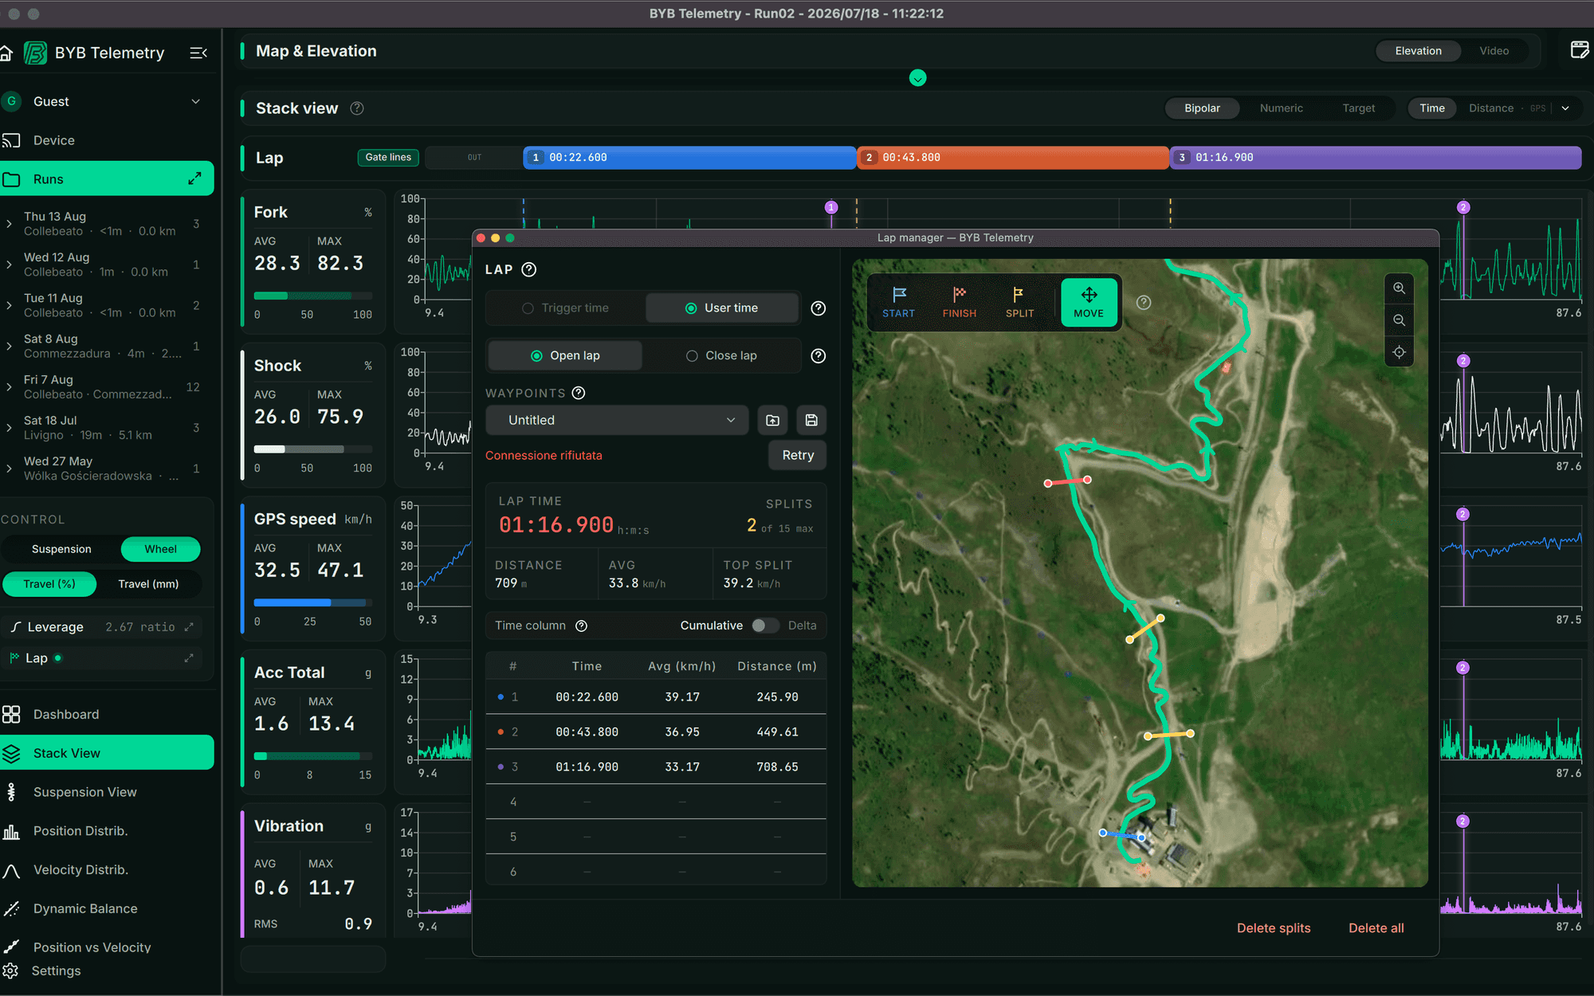Collapse the sidebar with the menu icon
This screenshot has height=996, width=1594.
(x=198, y=53)
